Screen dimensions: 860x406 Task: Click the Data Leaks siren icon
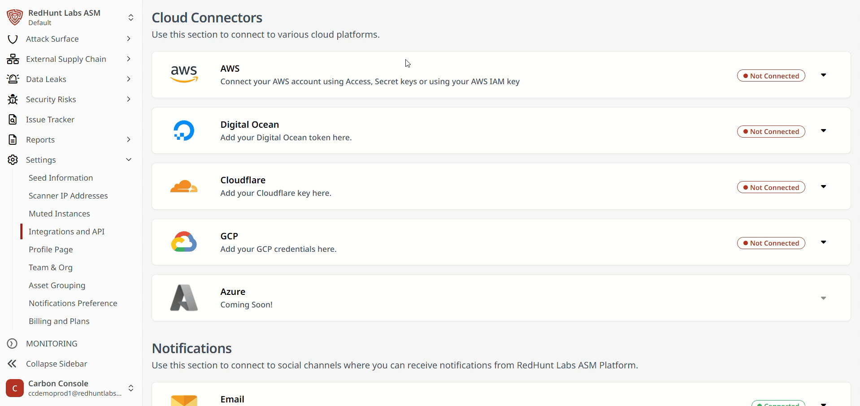pos(13,79)
